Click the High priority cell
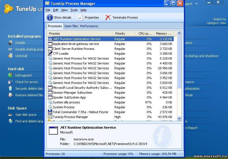 (x=118, y=117)
